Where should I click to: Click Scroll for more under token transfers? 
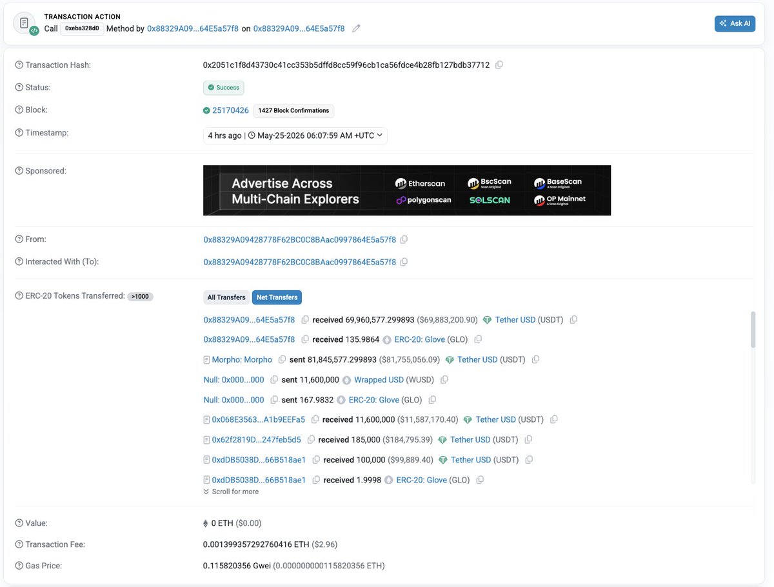231,492
